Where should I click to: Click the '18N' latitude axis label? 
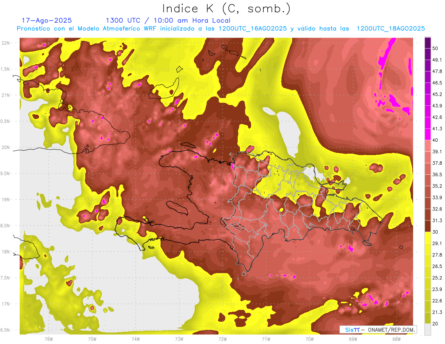click(x=5, y=252)
